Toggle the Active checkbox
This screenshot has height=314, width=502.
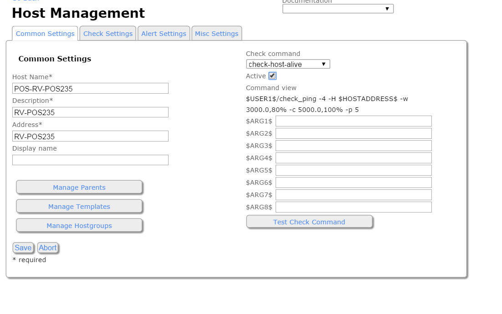272,76
